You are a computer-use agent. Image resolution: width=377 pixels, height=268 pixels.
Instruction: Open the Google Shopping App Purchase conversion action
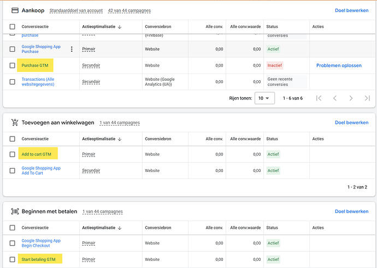[x=41, y=49]
